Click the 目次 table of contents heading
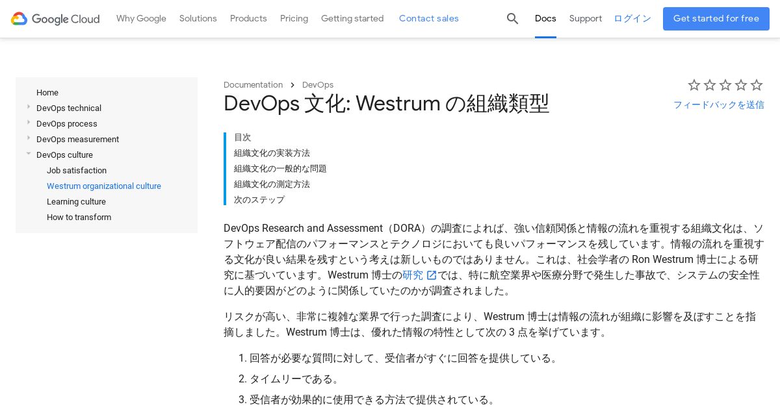The height and width of the screenshot is (409, 780). point(242,138)
